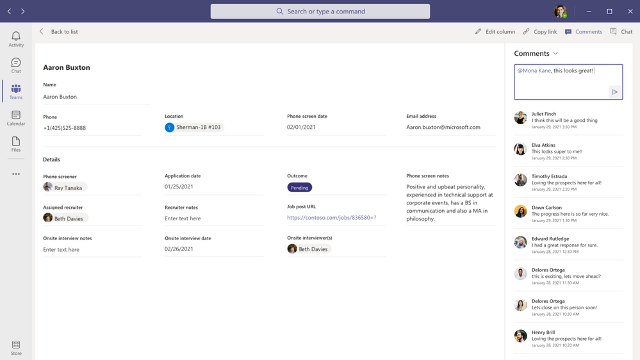Viewport: 640px width, 360px height.
Task: Click the Copy link chain icon
Action: click(x=526, y=31)
